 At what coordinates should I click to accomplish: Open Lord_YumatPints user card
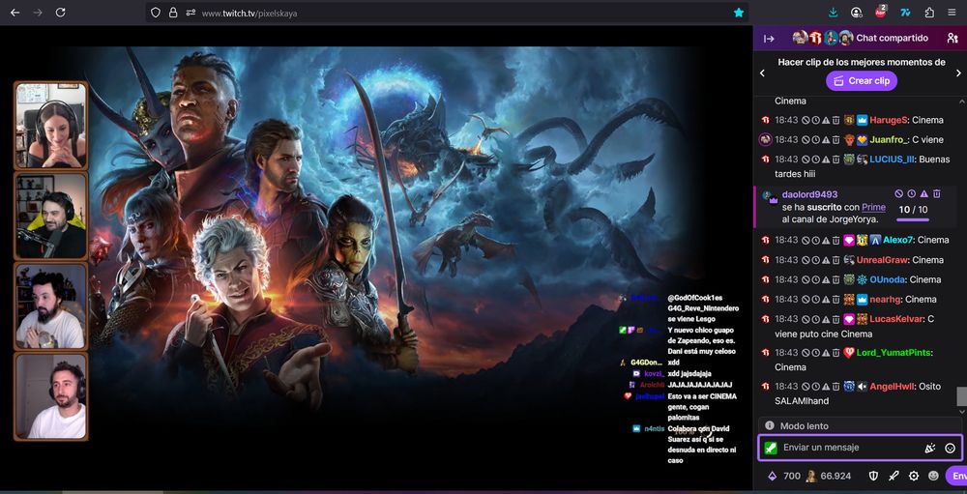tap(894, 353)
